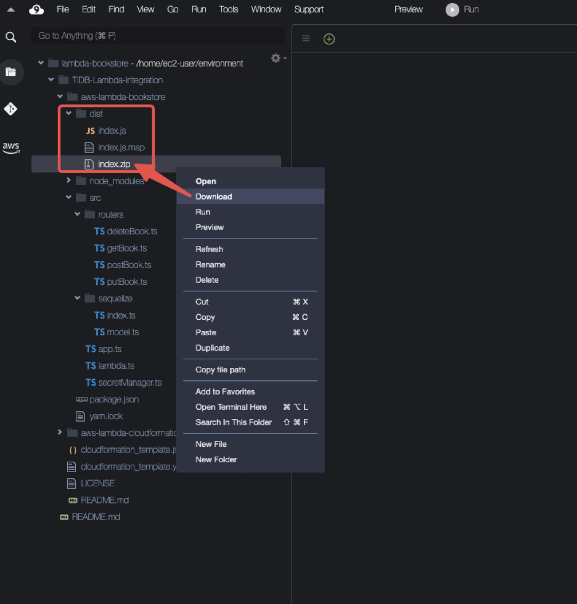
Task: Open the AWS Toolkit sidebar icon
Action: pyautogui.click(x=10, y=147)
